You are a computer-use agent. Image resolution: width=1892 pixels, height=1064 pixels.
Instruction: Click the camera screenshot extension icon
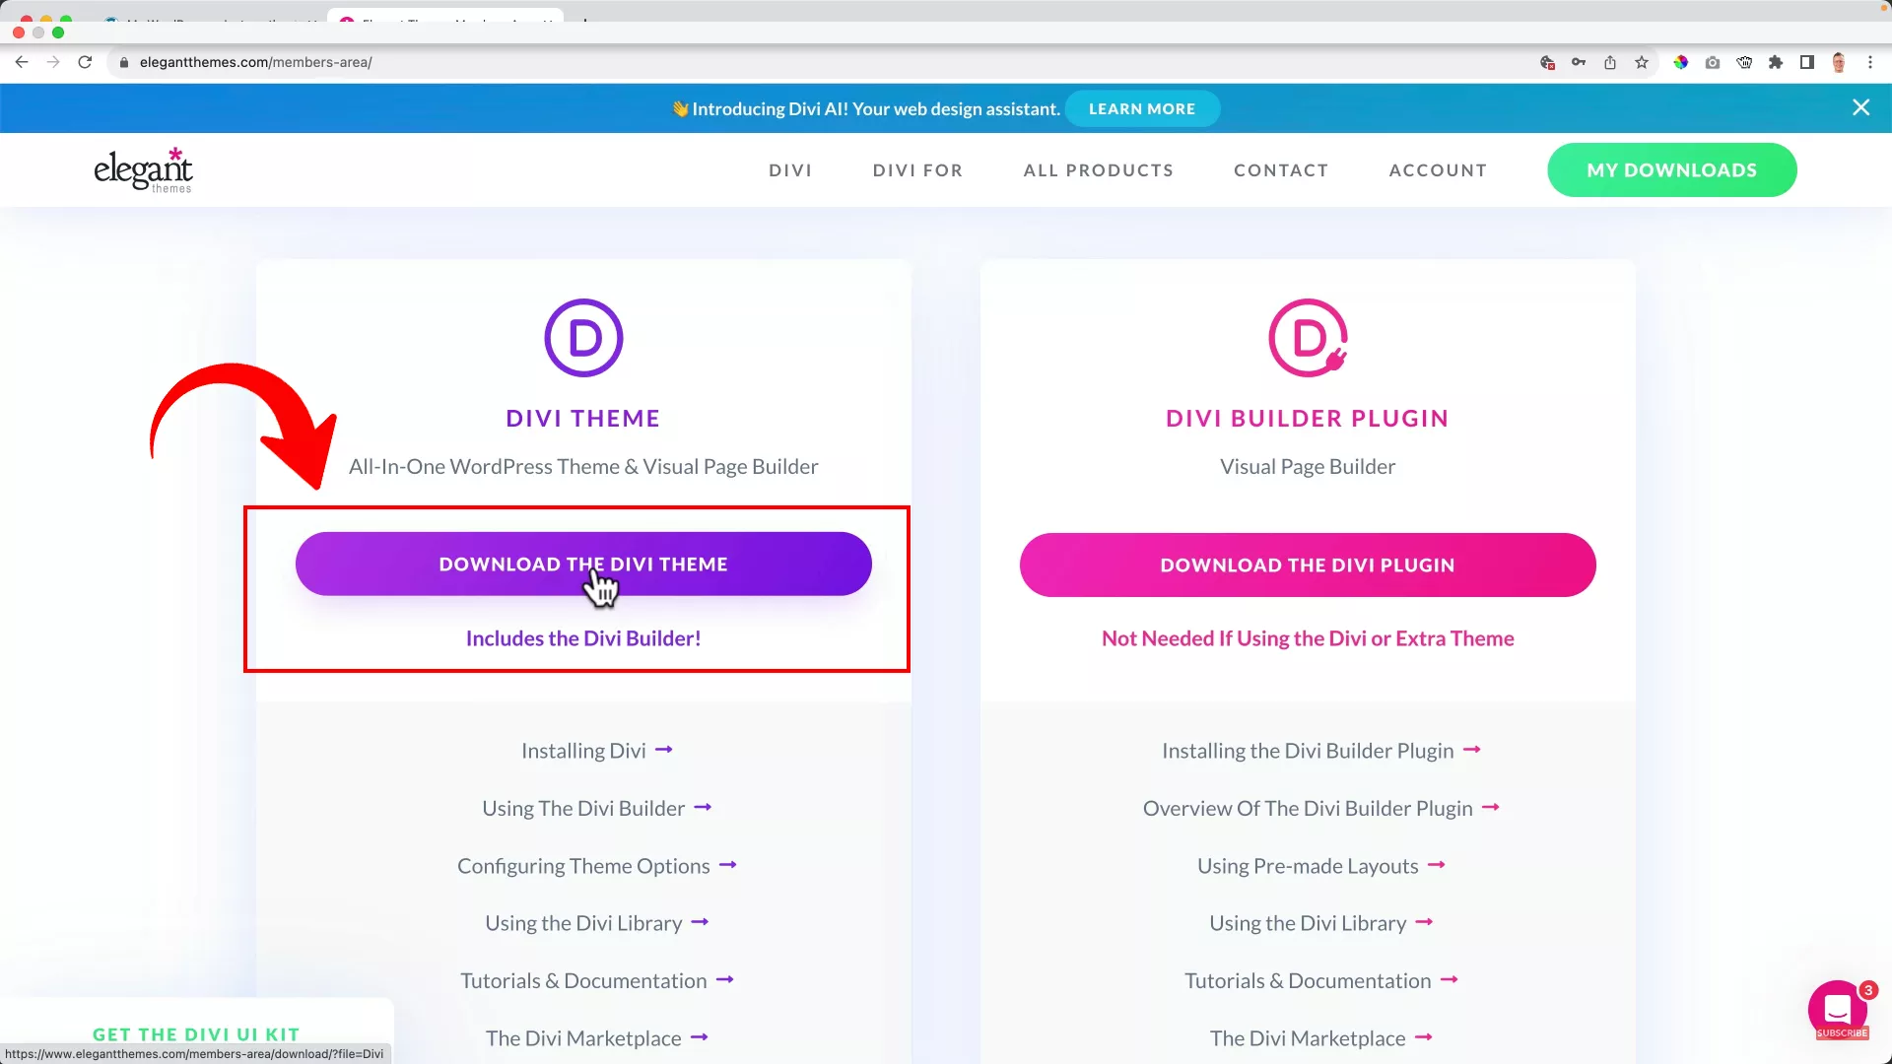click(x=1713, y=62)
